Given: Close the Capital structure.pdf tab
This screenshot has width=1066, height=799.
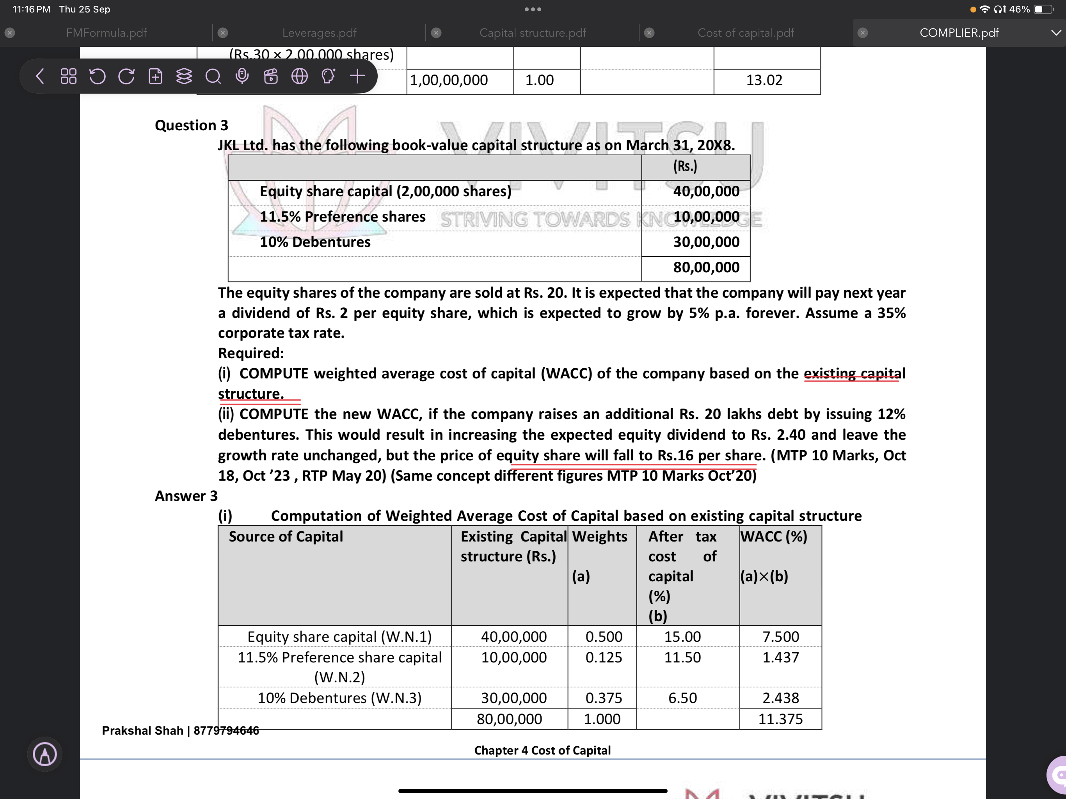Looking at the screenshot, I should 436,33.
